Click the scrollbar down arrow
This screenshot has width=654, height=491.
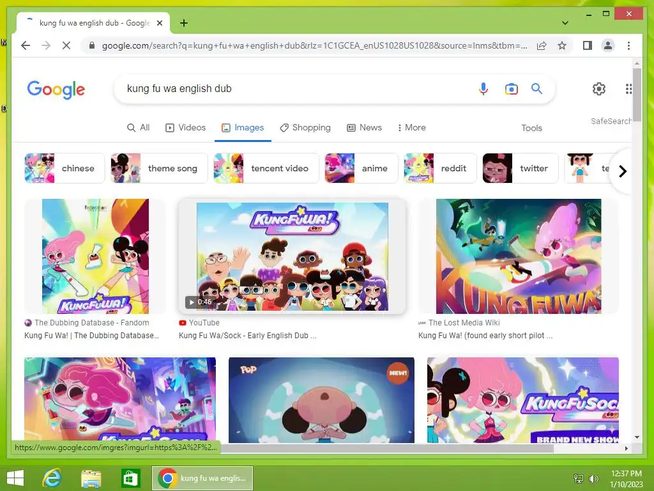pos(637,437)
